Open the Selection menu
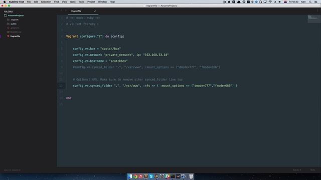 46,2
